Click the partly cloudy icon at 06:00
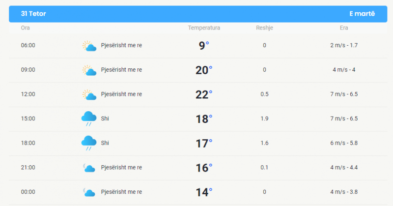Image resolution: width=393 pixels, height=206 pixels. coord(89,46)
